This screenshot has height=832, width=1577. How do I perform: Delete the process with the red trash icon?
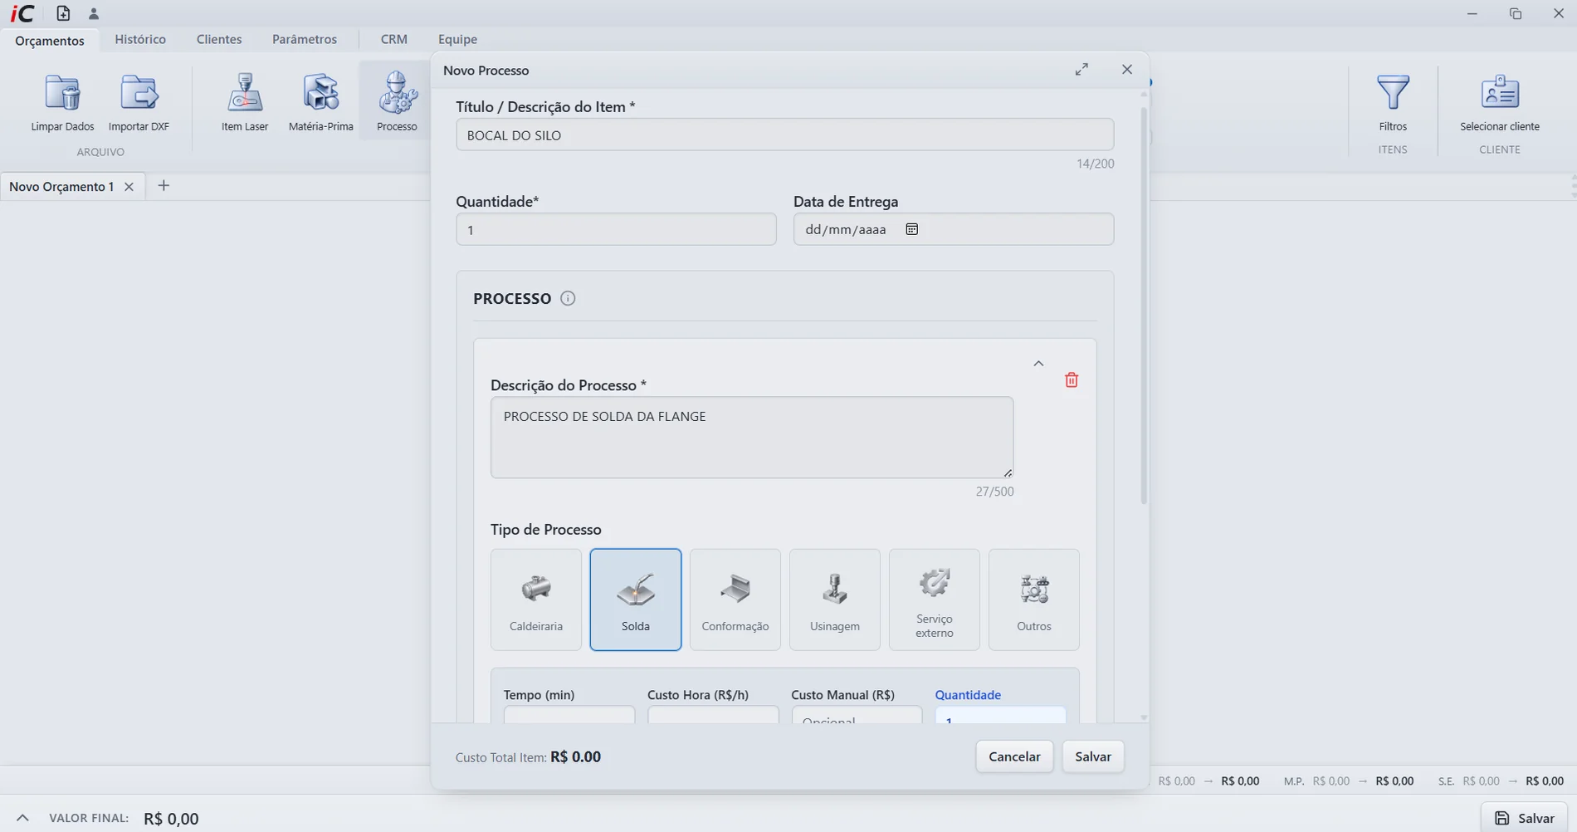1072,379
